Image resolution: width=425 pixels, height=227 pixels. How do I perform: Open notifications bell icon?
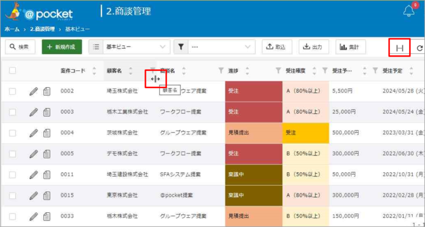(x=409, y=11)
